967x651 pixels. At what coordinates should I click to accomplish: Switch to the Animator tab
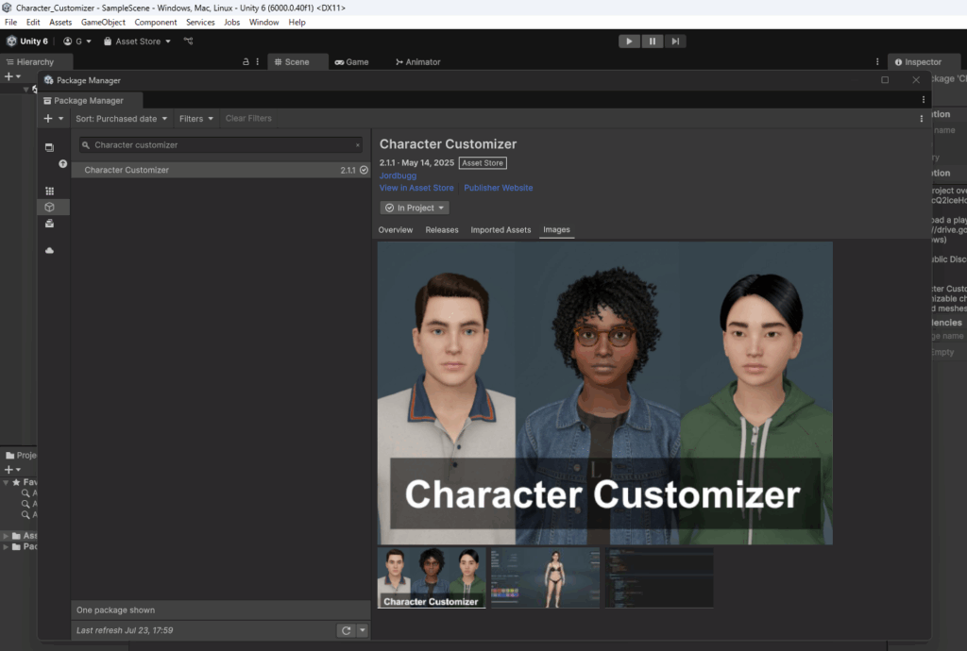418,62
